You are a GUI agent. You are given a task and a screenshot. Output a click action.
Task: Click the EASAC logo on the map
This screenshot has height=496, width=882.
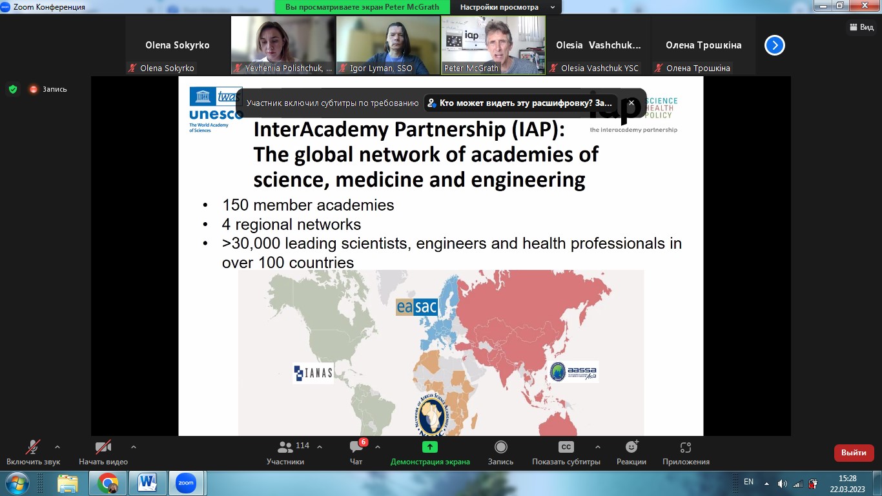coord(417,307)
